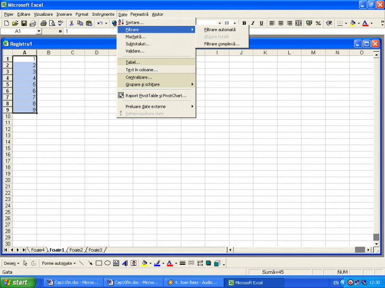
Task: Open the font color red A swatch
Action: [365, 23]
